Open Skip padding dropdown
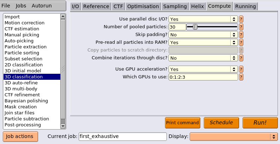Image resolution: width=280 pixels, height=144 pixels. click(x=203, y=35)
